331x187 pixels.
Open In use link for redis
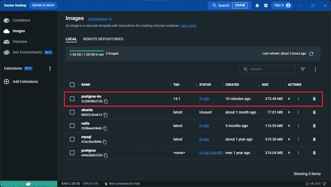[204, 126]
